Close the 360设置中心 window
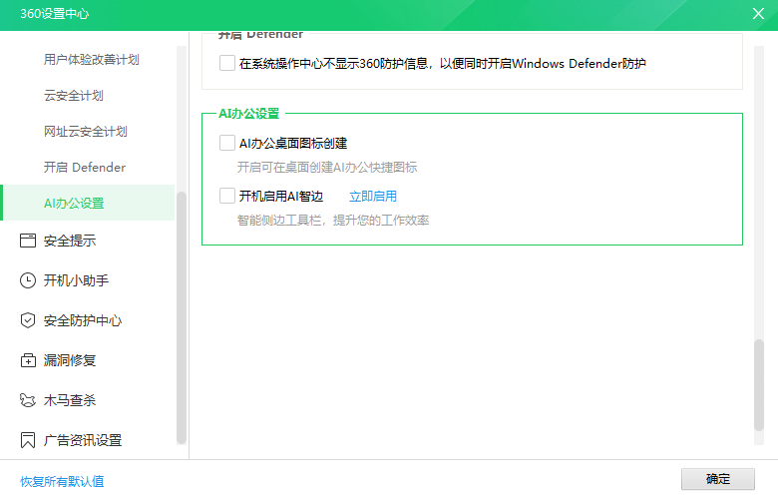 point(758,13)
